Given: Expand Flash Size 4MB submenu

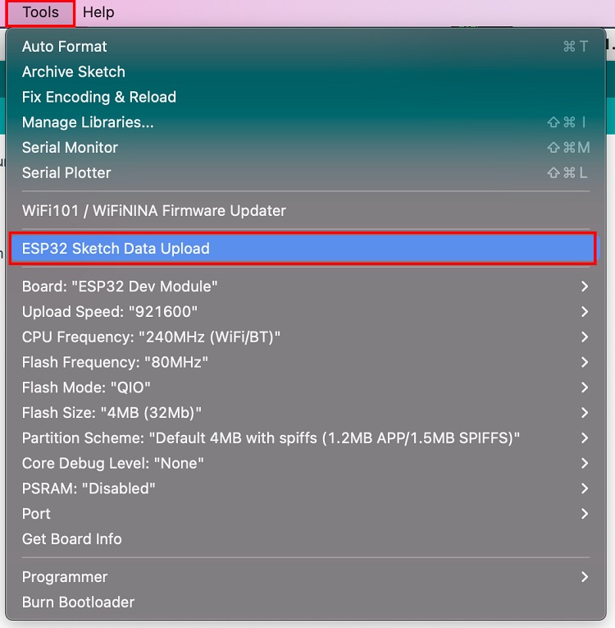Looking at the screenshot, I should click(112, 413).
